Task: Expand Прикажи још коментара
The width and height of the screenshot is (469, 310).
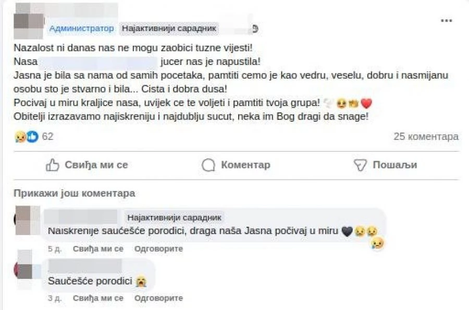Action: [75, 193]
